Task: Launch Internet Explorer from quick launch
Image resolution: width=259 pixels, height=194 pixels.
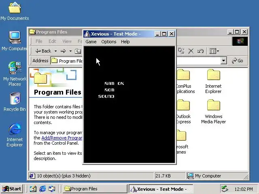Action: pyautogui.click(x=42, y=189)
